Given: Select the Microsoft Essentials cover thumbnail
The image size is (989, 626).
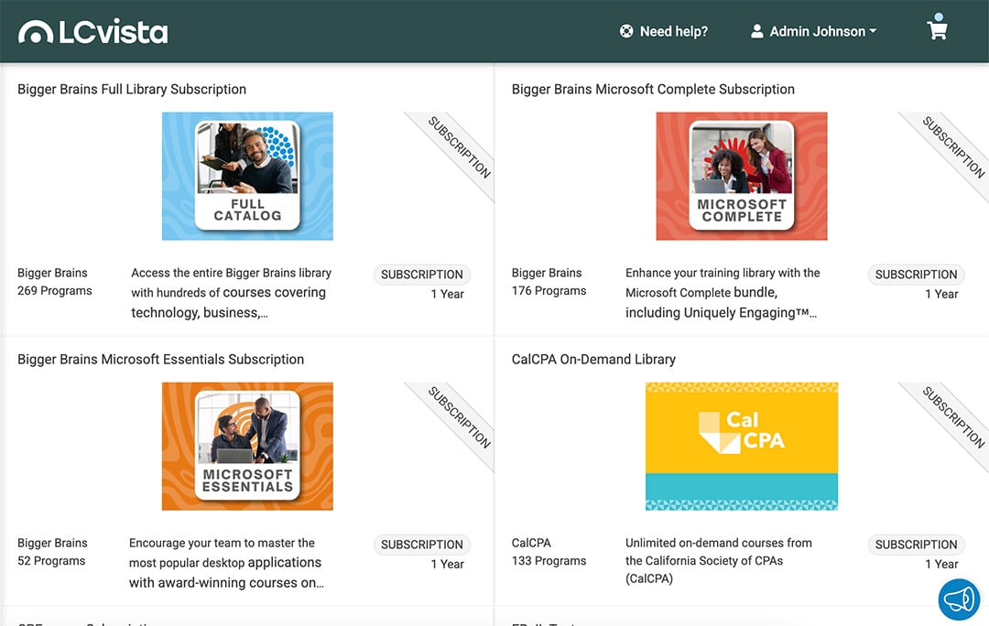Looking at the screenshot, I should [247, 446].
